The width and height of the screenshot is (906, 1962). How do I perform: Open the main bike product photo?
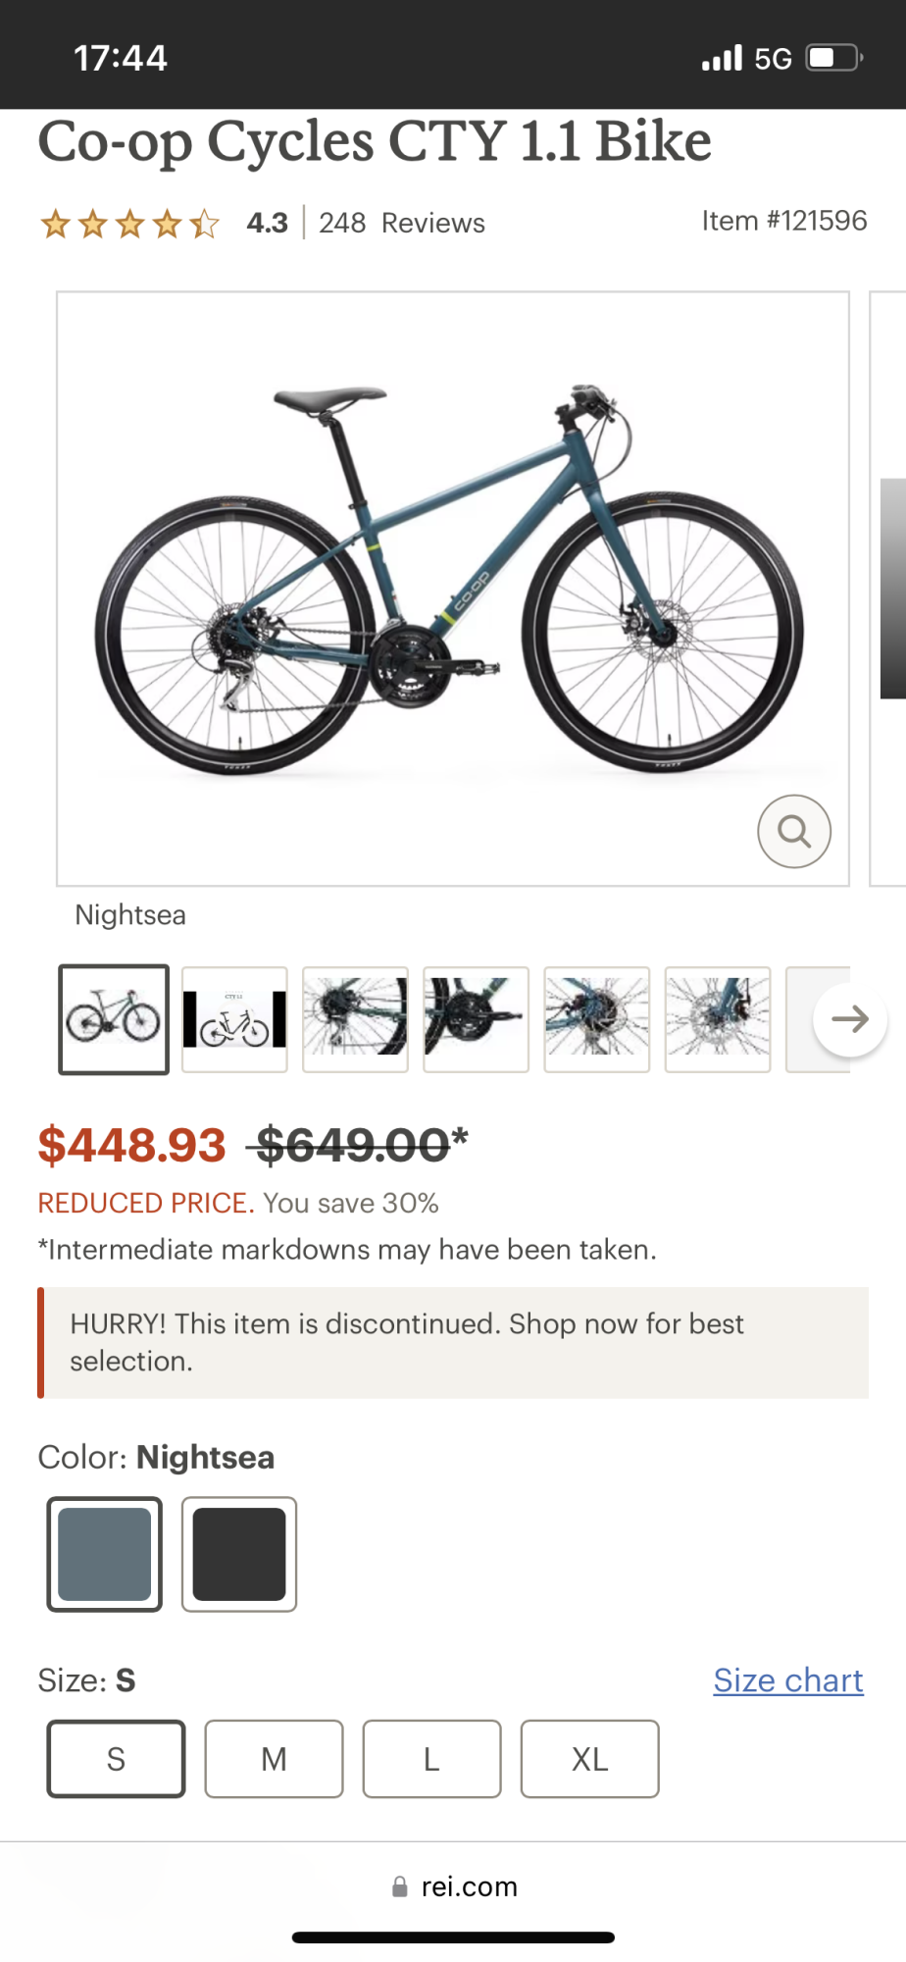tap(452, 586)
